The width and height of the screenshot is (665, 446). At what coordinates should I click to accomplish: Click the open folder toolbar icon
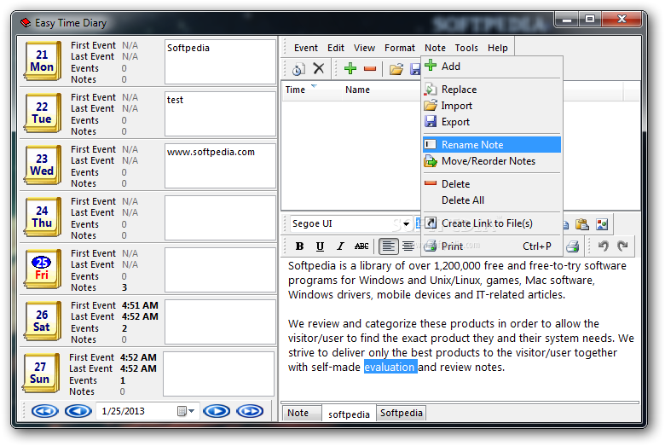click(396, 69)
